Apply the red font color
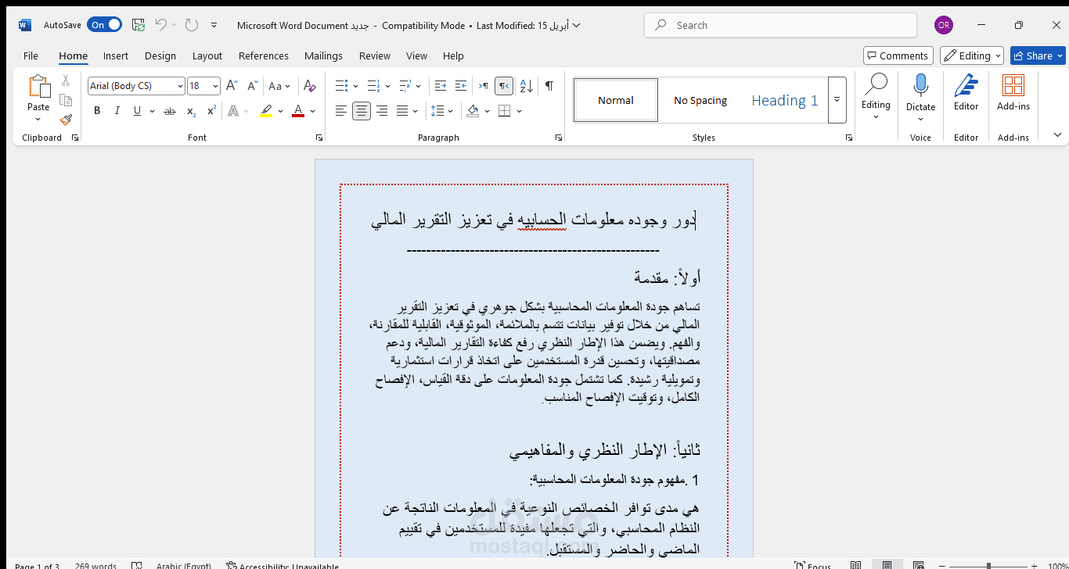 tap(298, 111)
